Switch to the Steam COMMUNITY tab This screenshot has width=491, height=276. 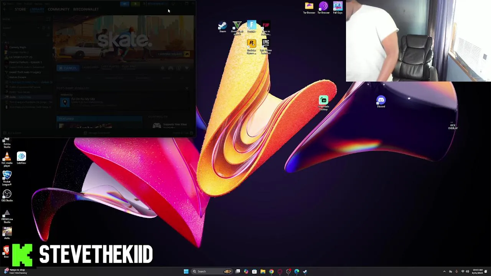(59, 9)
